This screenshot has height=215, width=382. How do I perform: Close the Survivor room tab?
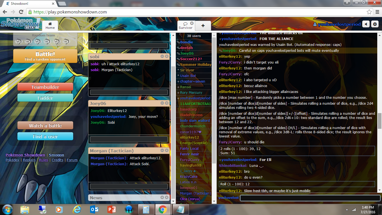192,23
